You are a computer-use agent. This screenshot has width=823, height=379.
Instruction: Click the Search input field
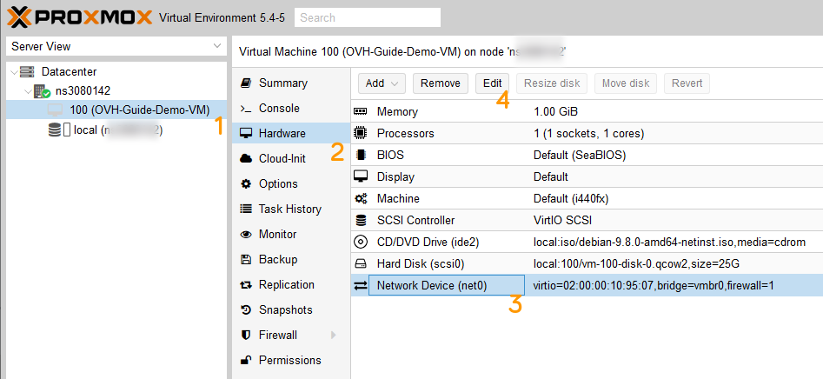pos(367,17)
